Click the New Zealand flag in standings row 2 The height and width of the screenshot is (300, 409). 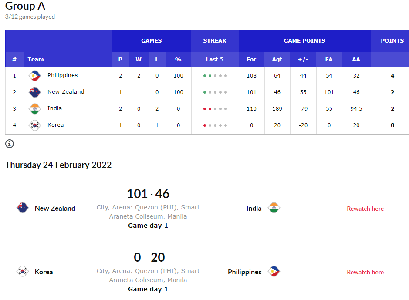coord(35,92)
